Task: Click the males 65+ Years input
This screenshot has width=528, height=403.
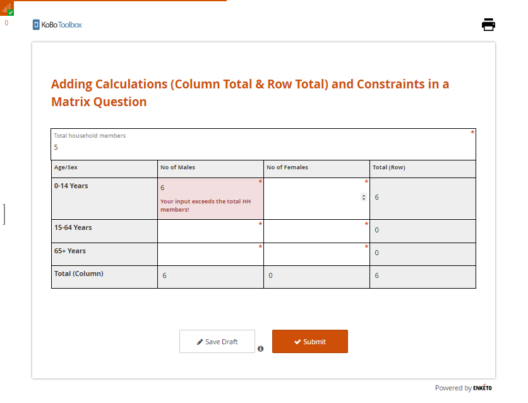Action: pos(210,255)
